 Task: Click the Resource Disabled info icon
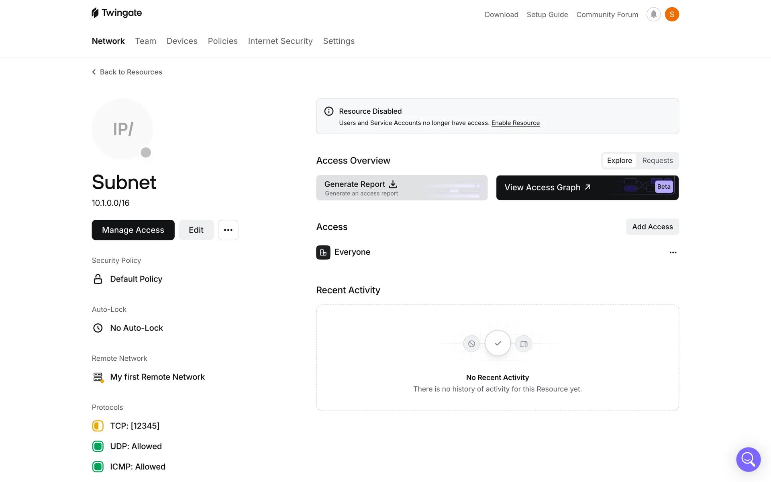point(329,111)
